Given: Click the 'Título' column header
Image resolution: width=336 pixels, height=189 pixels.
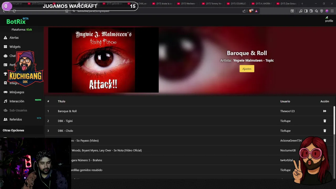Looking at the screenshot, I should [x=61, y=101].
